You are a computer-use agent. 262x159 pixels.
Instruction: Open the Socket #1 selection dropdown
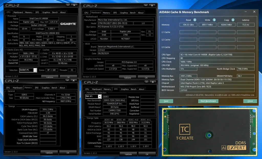(35, 70)
